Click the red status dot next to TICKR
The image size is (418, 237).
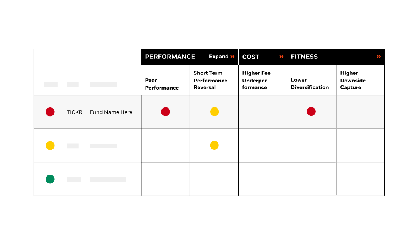(x=50, y=112)
